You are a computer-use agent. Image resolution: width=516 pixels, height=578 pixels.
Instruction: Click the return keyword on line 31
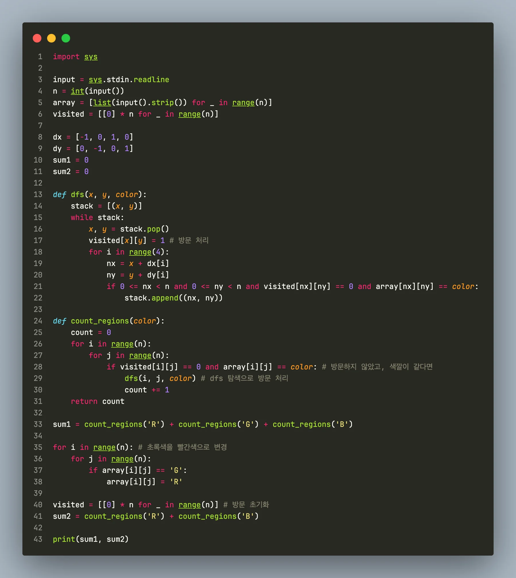click(x=84, y=401)
